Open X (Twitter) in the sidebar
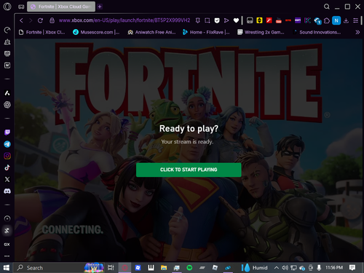364x273 pixels. click(7, 179)
